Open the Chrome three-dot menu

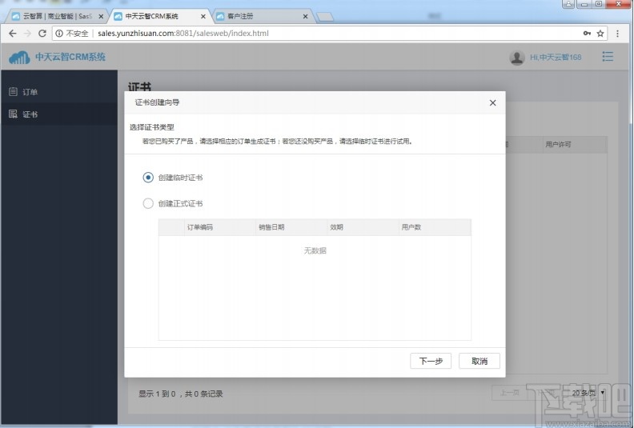[617, 33]
